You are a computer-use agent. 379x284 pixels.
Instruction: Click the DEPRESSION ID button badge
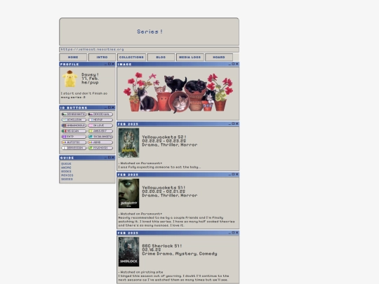point(74,148)
